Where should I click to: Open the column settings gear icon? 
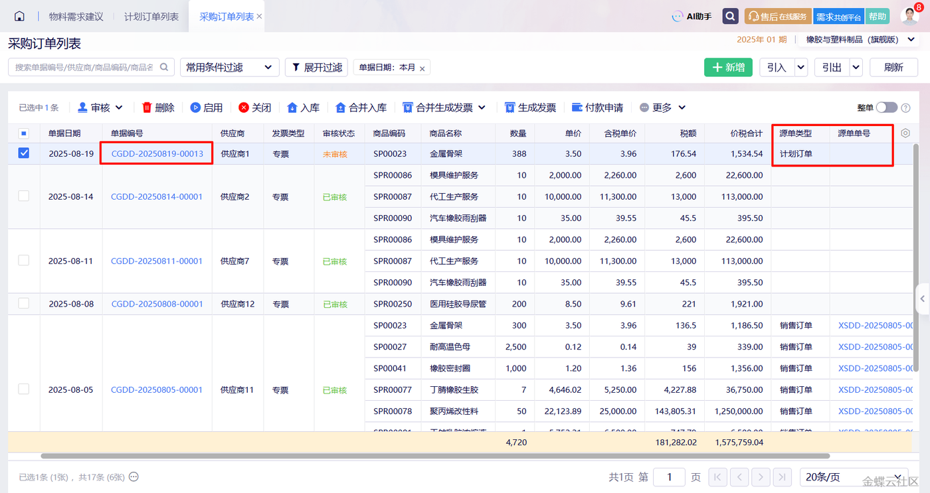[905, 133]
